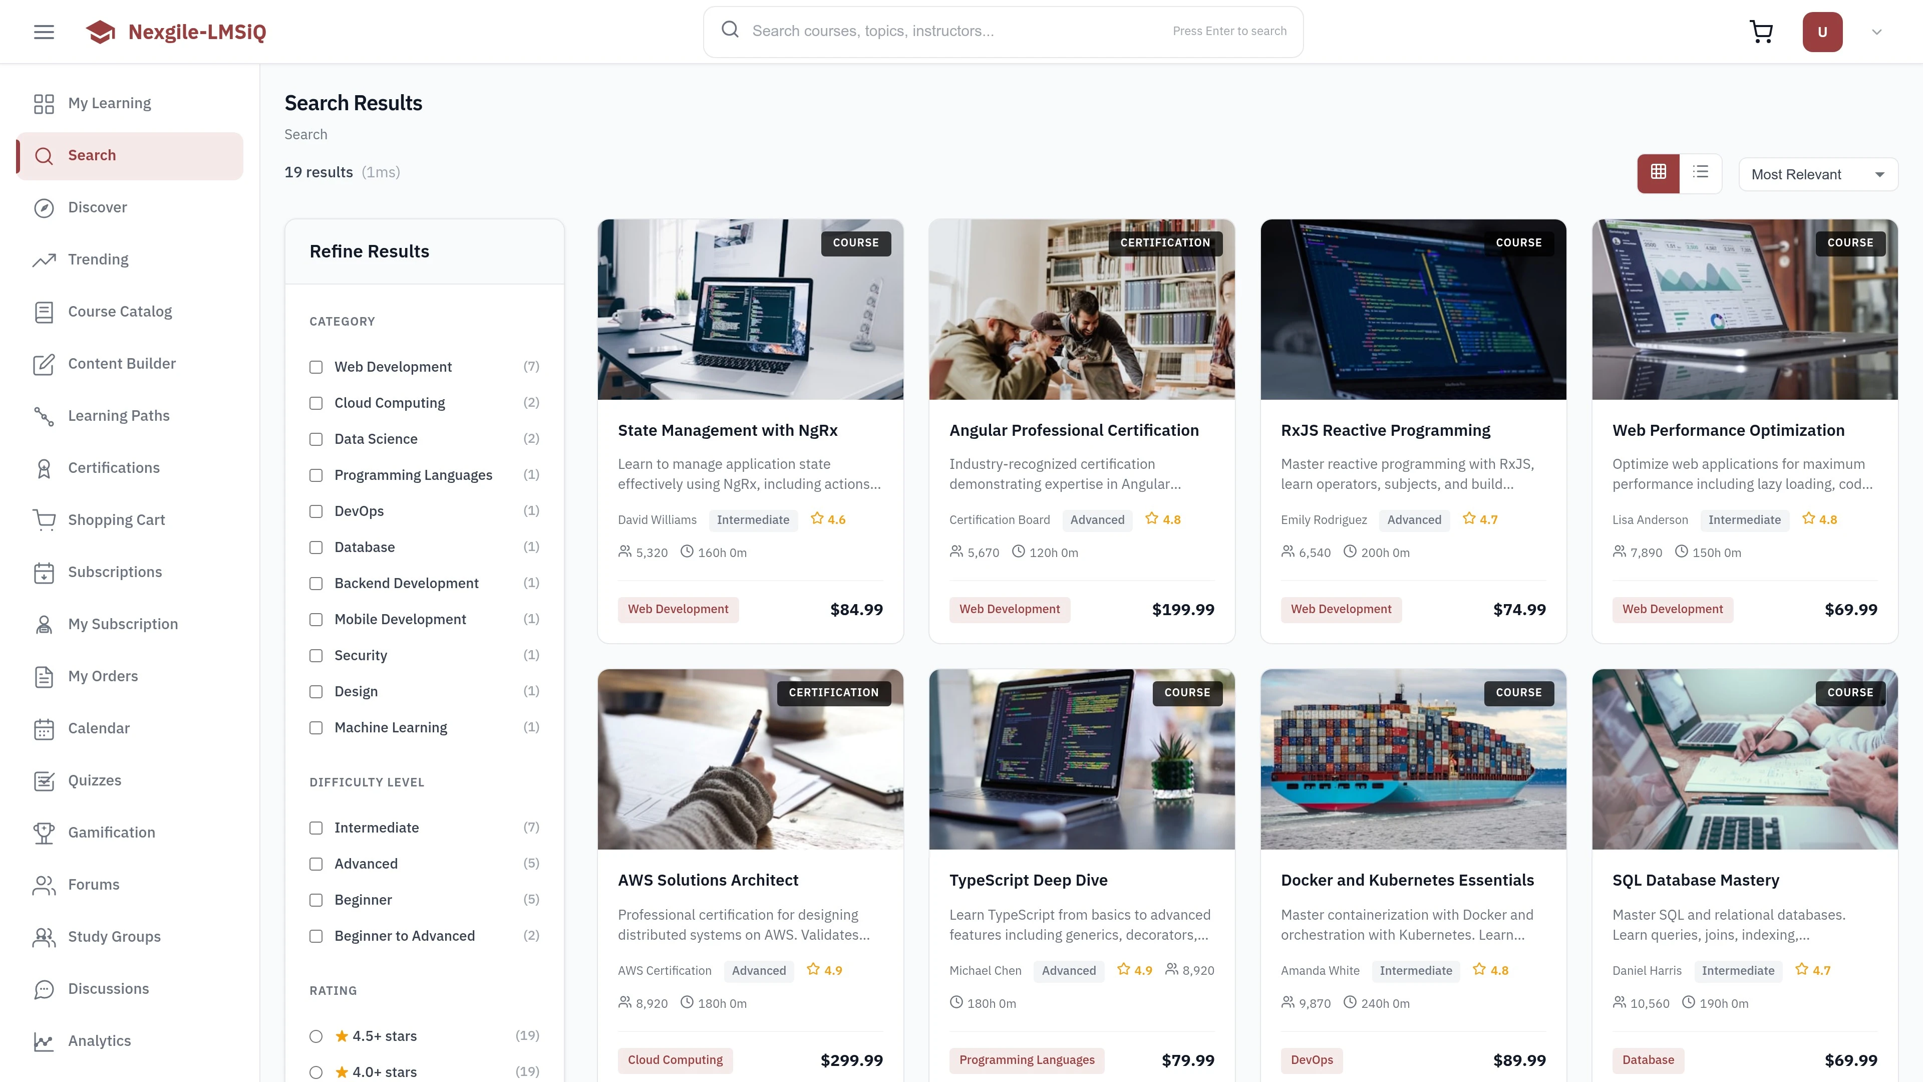The width and height of the screenshot is (1923, 1082).
Task: Open Gamification trophy icon
Action: pyautogui.click(x=44, y=833)
